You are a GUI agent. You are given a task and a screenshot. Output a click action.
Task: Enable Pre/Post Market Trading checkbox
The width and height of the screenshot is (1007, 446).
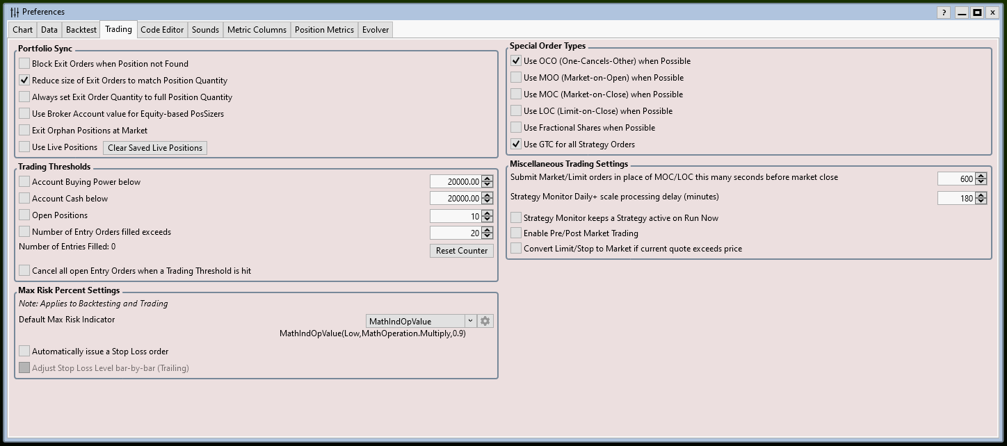coord(516,233)
